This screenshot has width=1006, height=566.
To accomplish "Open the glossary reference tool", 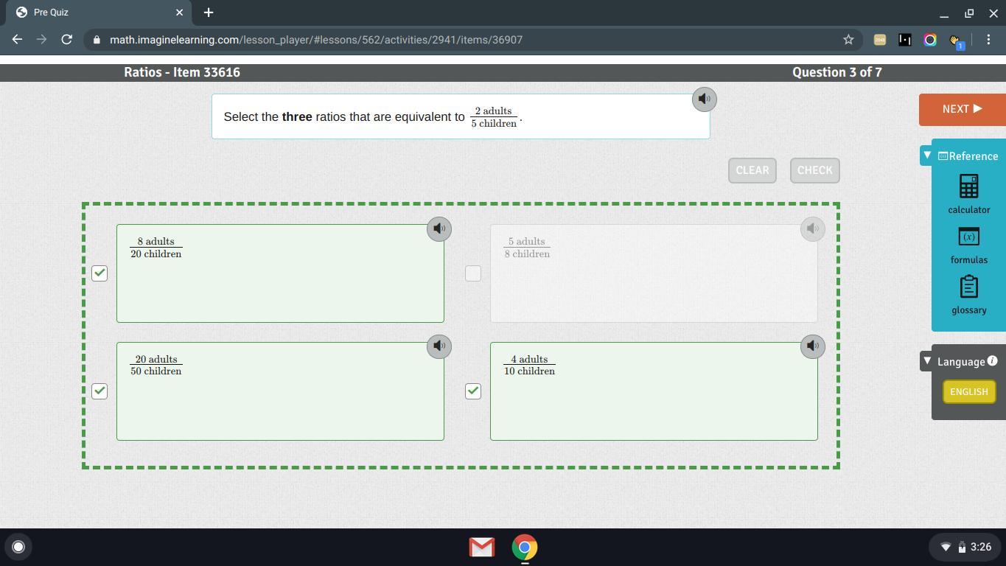I will (x=969, y=296).
